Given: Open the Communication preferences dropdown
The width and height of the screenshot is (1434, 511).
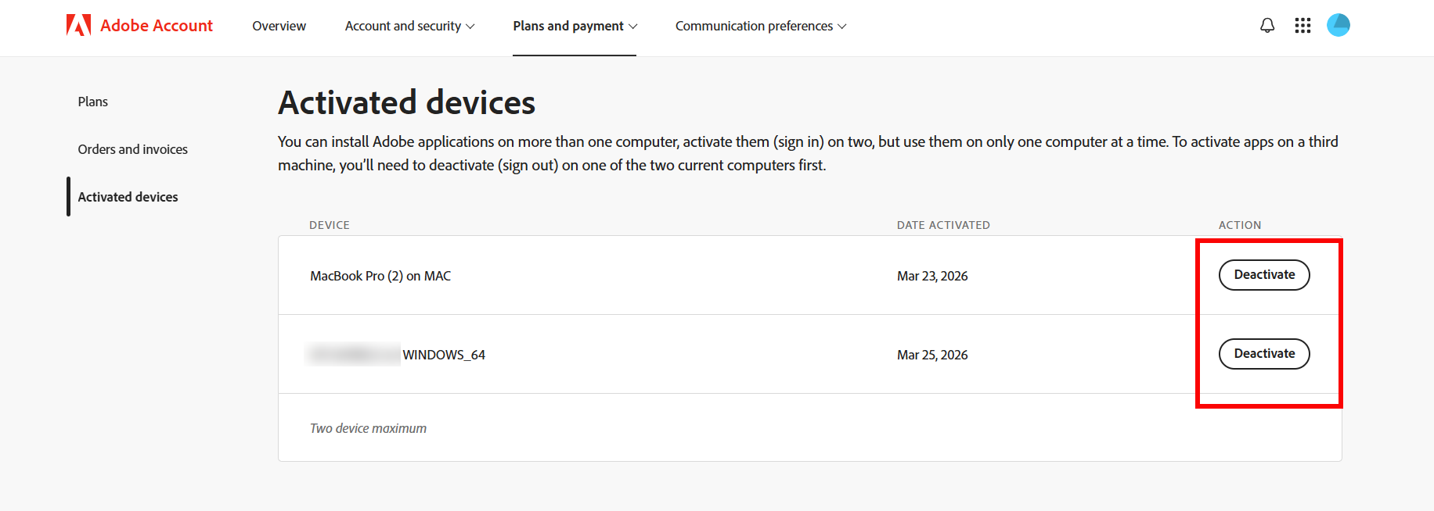Looking at the screenshot, I should click(760, 26).
